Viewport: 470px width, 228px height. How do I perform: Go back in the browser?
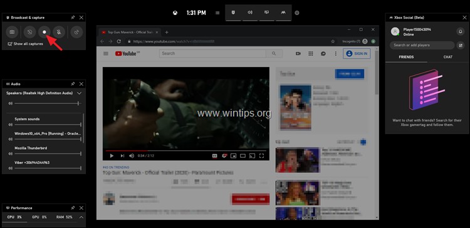pos(102,41)
